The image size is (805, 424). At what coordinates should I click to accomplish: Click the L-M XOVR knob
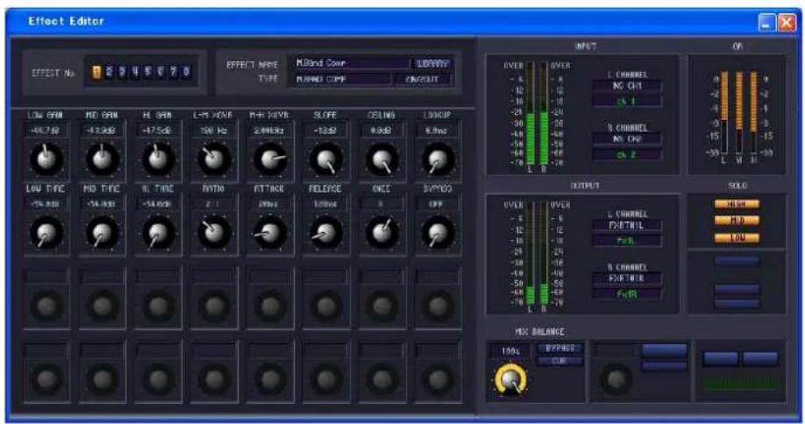coord(214,159)
